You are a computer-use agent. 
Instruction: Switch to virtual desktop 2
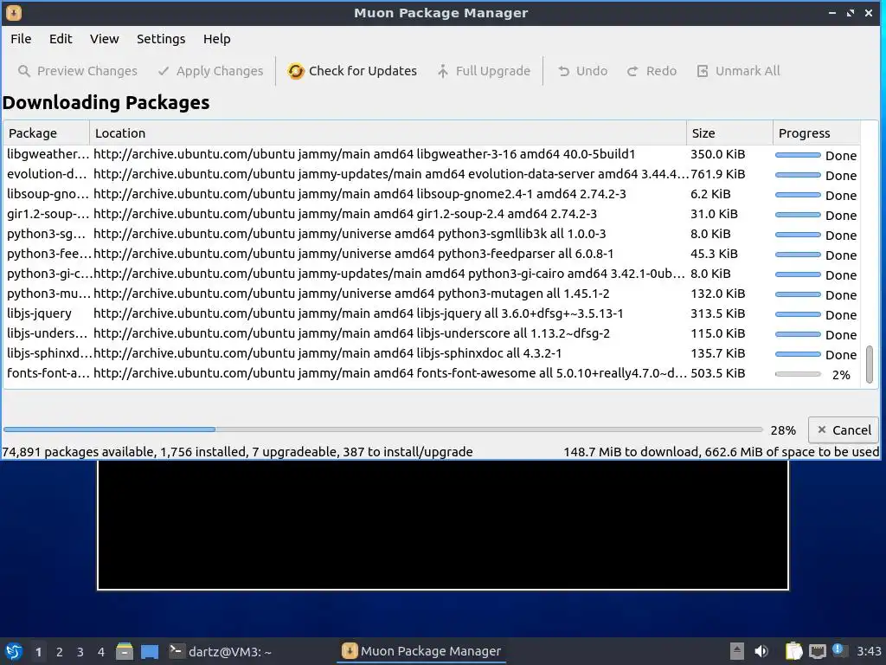(60, 652)
